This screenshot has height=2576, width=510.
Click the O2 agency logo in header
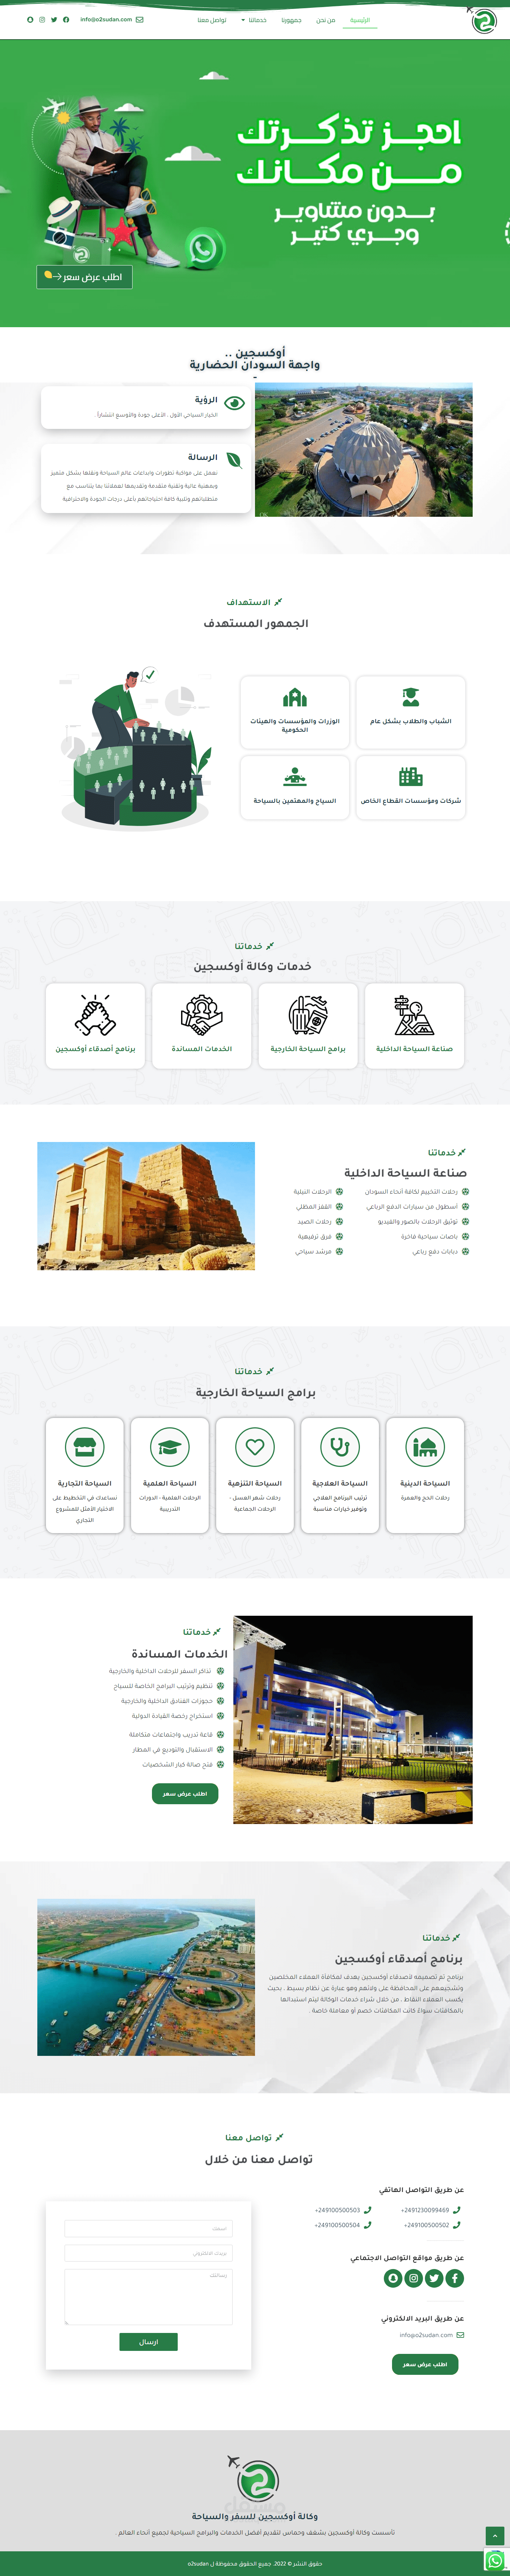click(482, 19)
